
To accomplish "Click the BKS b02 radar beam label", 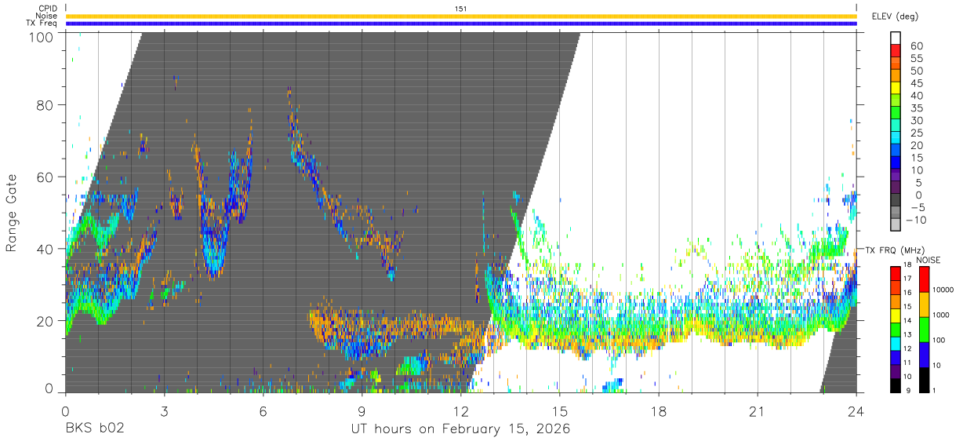I will (95, 429).
